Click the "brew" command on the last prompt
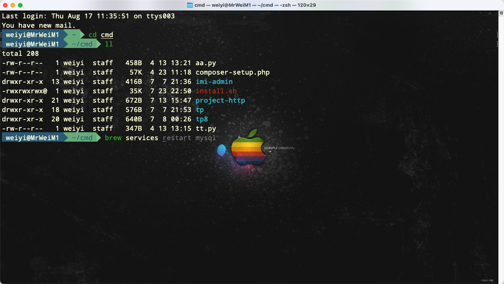Image resolution: width=504 pixels, height=284 pixels. [x=113, y=138]
